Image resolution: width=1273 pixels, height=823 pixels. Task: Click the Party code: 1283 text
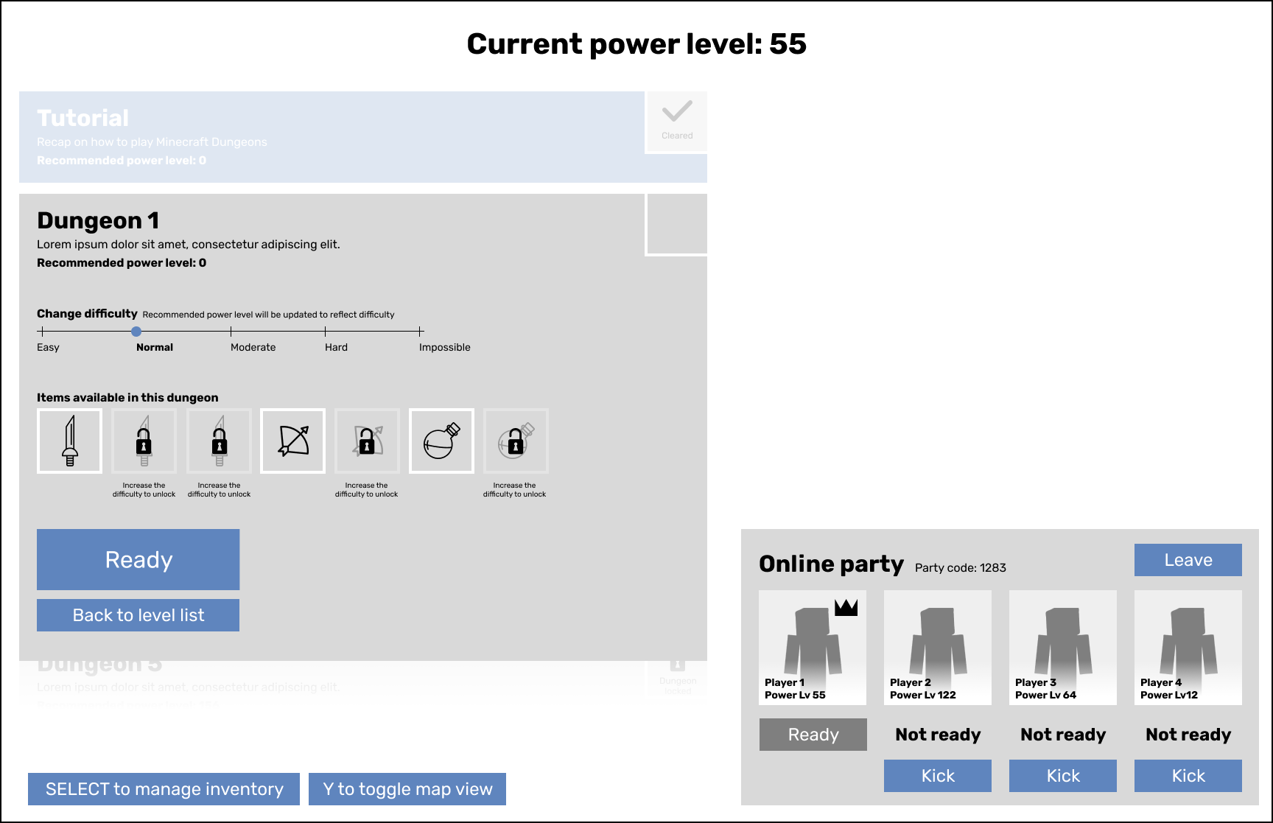coord(961,567)
